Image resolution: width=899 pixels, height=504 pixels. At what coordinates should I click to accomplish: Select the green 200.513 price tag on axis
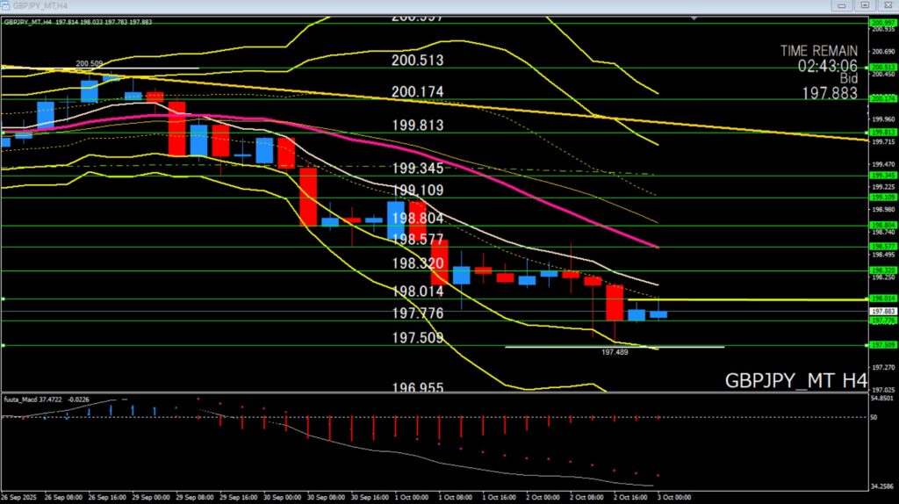pyautogui.click(x=881, y=68)
